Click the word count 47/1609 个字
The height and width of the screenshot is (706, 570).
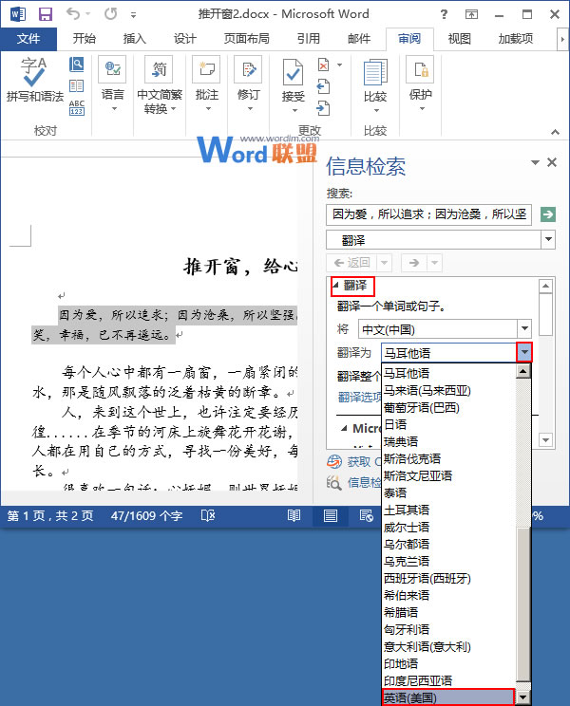point(147,516)
